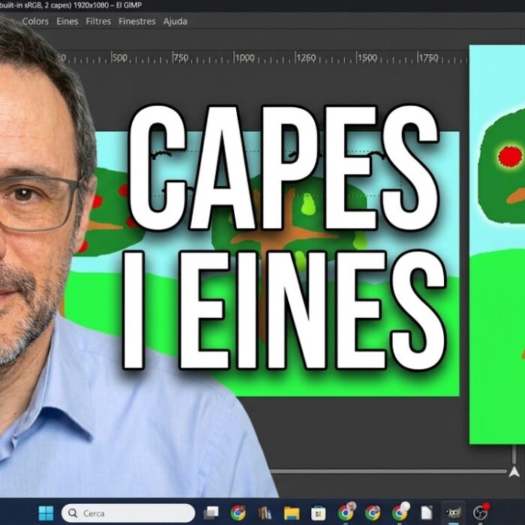Open the Ajuda menu
The height and width of the screenshot is (525, 525).
tap(175, 22)
